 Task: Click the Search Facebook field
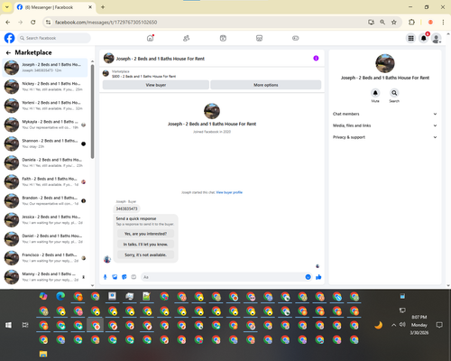pos(54,38)
